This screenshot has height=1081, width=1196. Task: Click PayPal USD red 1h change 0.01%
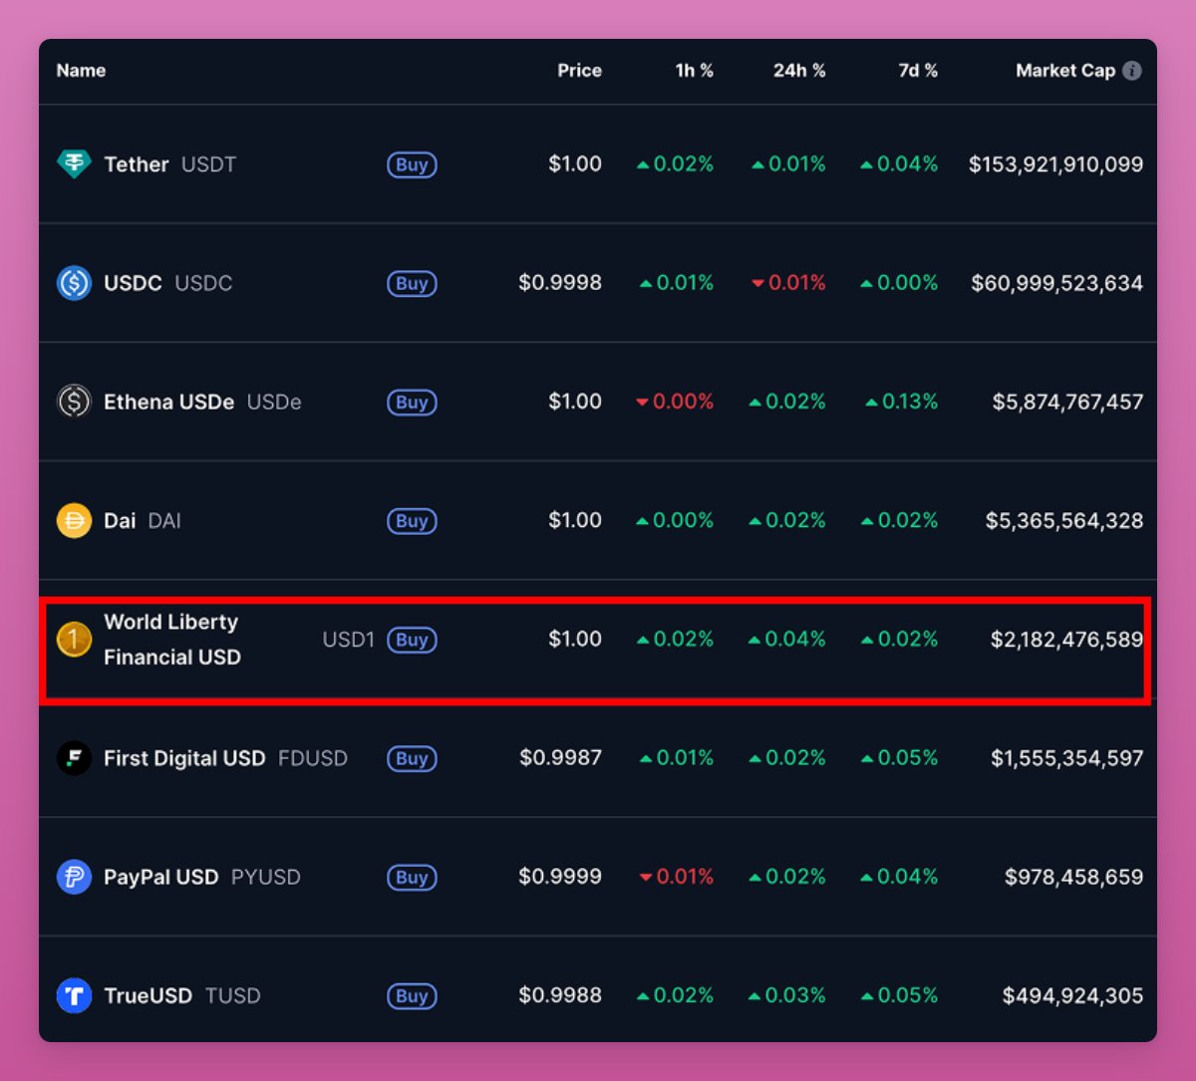(677, 877)
